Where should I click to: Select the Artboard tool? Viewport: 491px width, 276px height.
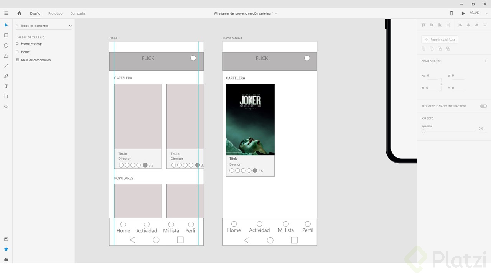[x=6, y=97]
